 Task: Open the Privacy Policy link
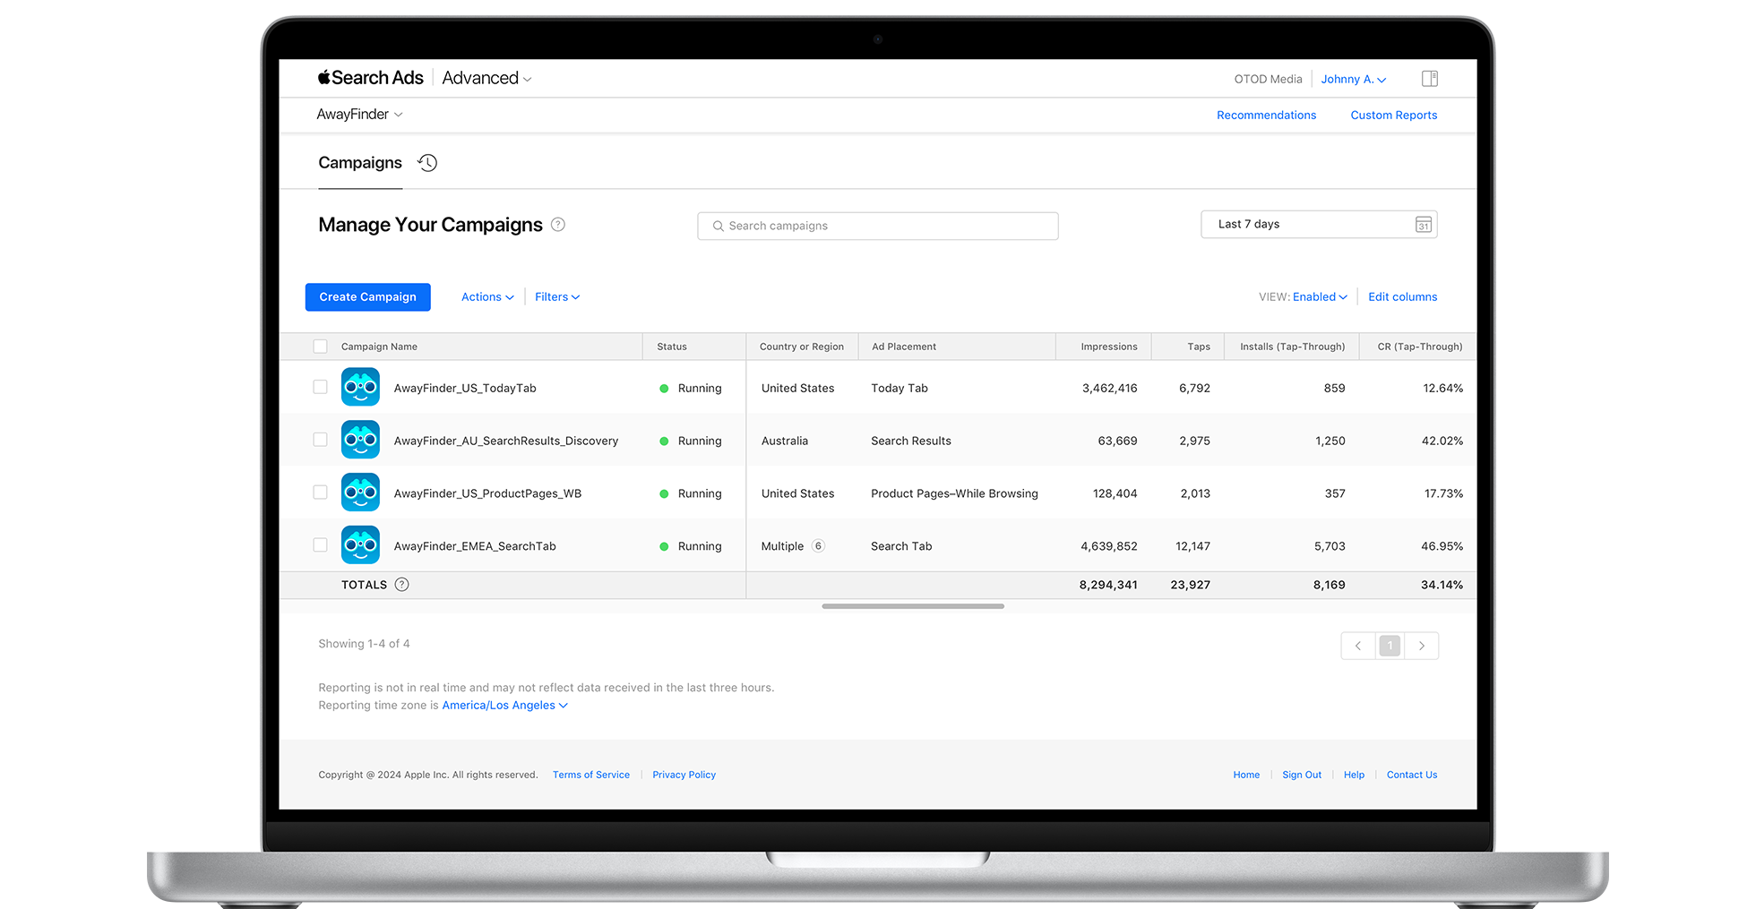tap(684, 776)
